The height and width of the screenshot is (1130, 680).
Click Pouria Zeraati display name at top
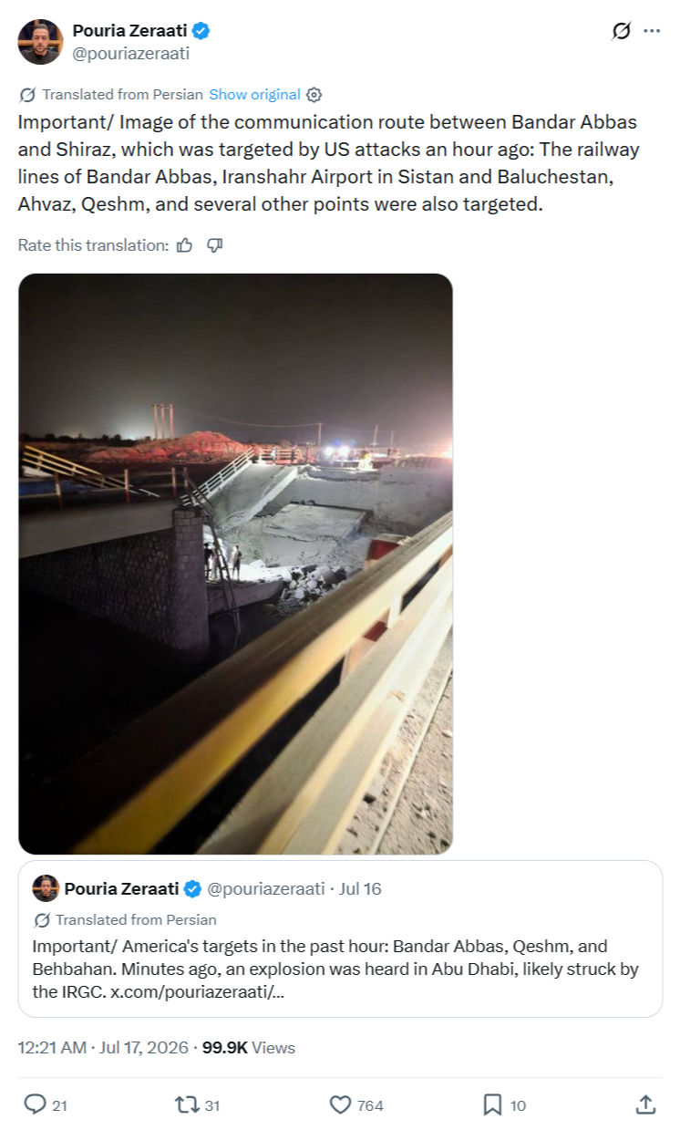tap(130, 31)
